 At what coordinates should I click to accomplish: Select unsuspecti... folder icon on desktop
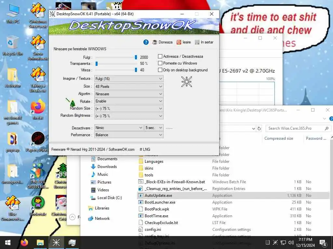[x=13, y=174]
